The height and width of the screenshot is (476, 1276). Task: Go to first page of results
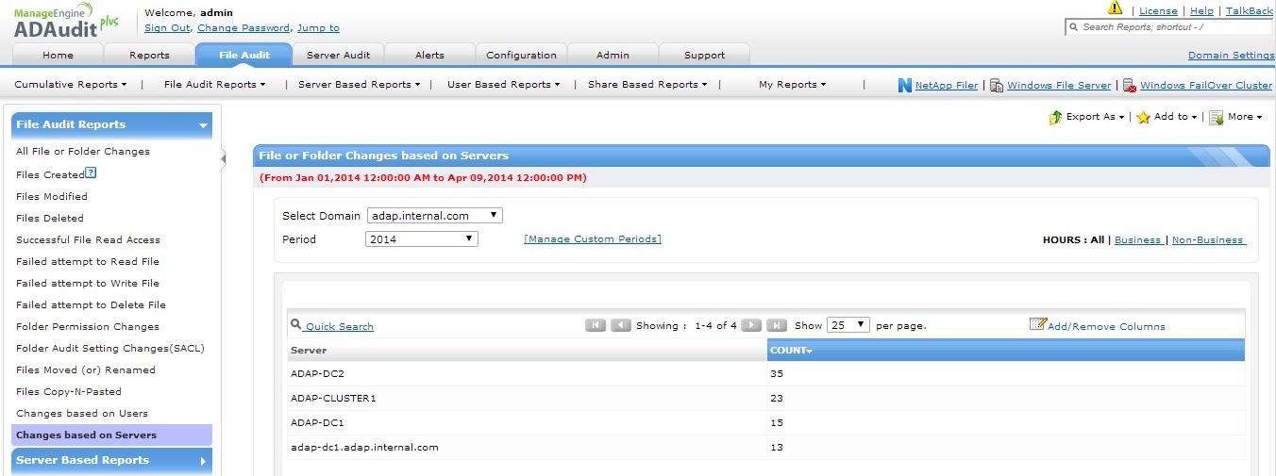pos(596,325)
